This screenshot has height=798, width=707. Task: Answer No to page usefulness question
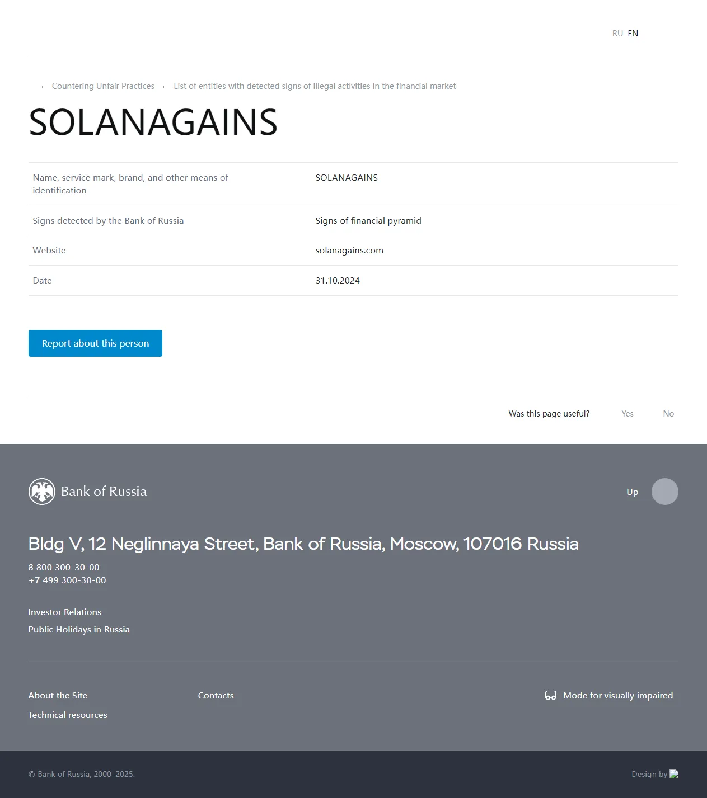(668, 414)
